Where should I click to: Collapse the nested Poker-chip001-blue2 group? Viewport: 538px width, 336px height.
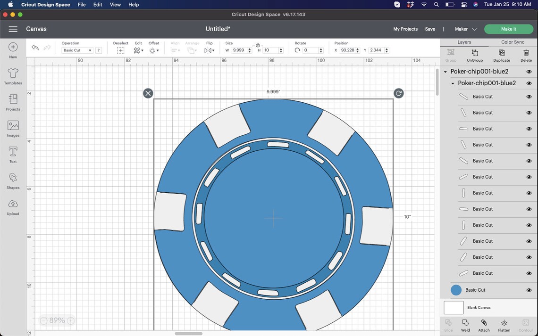pos(453,83)
